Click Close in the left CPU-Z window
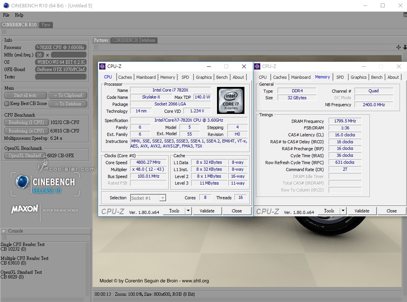The image size is (407, 302). tap(237, 211)
